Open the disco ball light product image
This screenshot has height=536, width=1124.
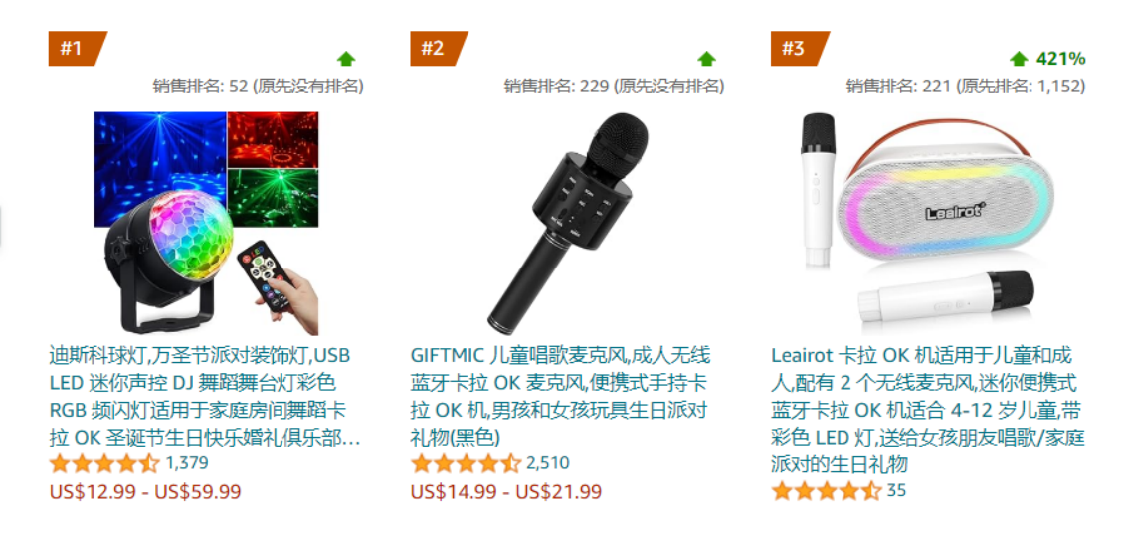[x=207, y=223]
